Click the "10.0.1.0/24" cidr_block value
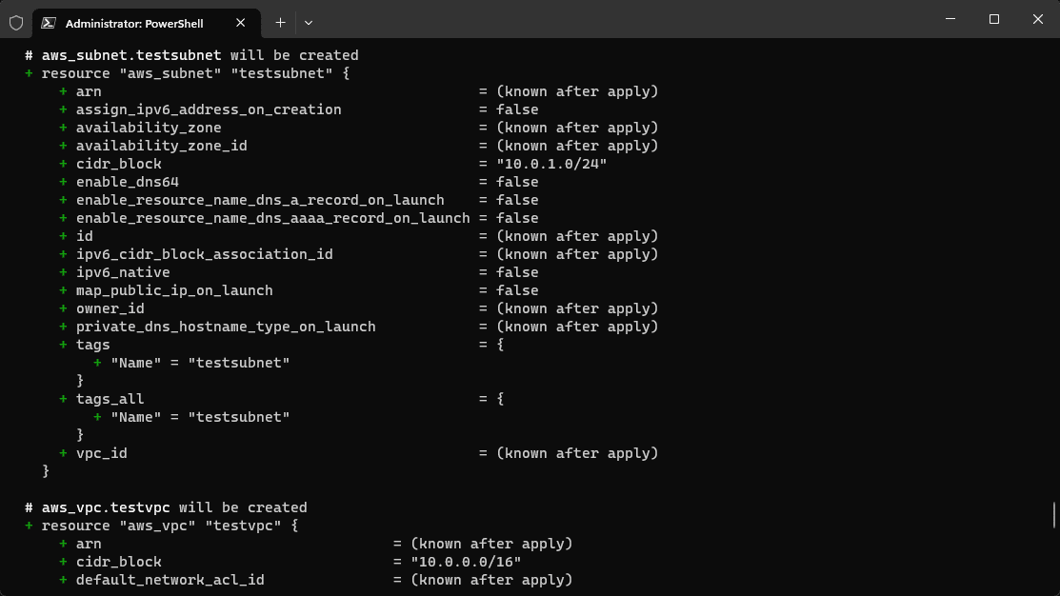The height and width of the screenshot is (596, 1060). point(551,164)
